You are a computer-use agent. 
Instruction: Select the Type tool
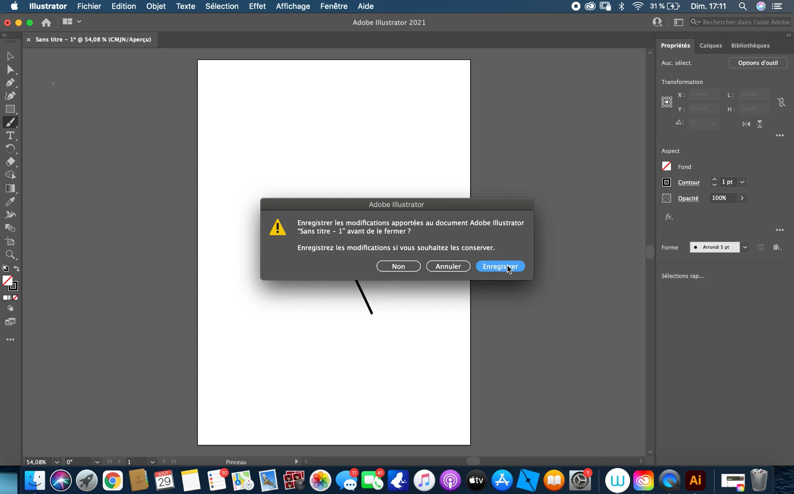(x=10, y=136)
